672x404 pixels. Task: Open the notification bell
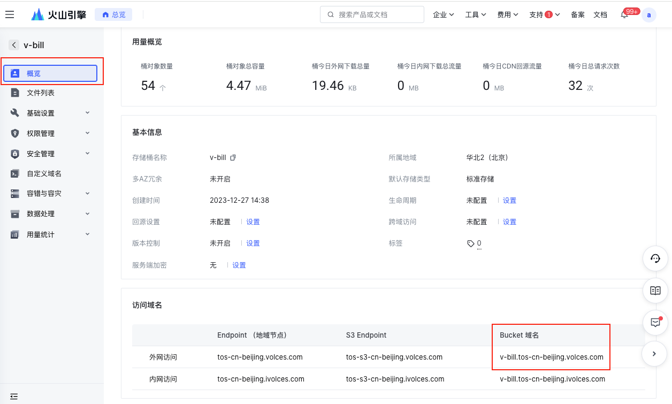(624, 15)
